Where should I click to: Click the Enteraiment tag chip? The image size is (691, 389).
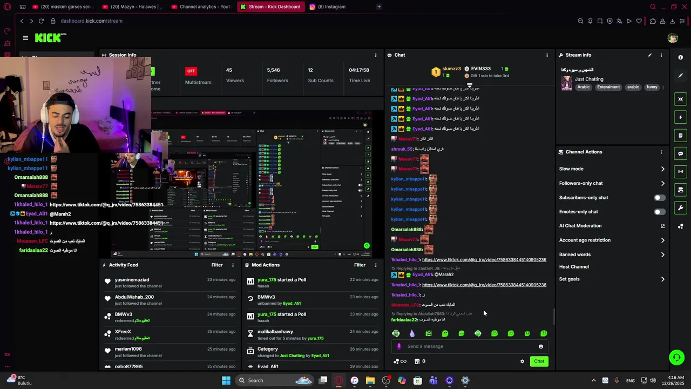[x=608, y=87]
